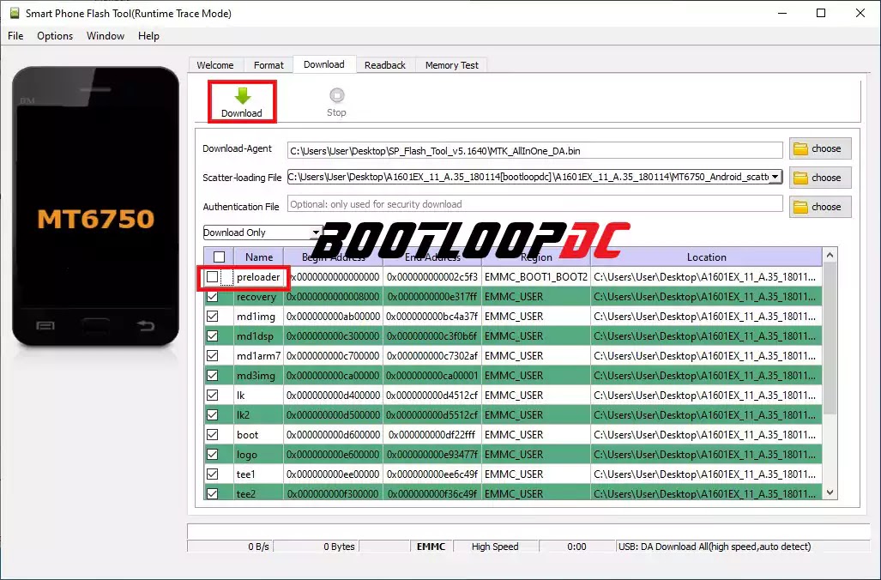
Task: Click the EMMC status bar entry
Action: (x=431, y=547)
